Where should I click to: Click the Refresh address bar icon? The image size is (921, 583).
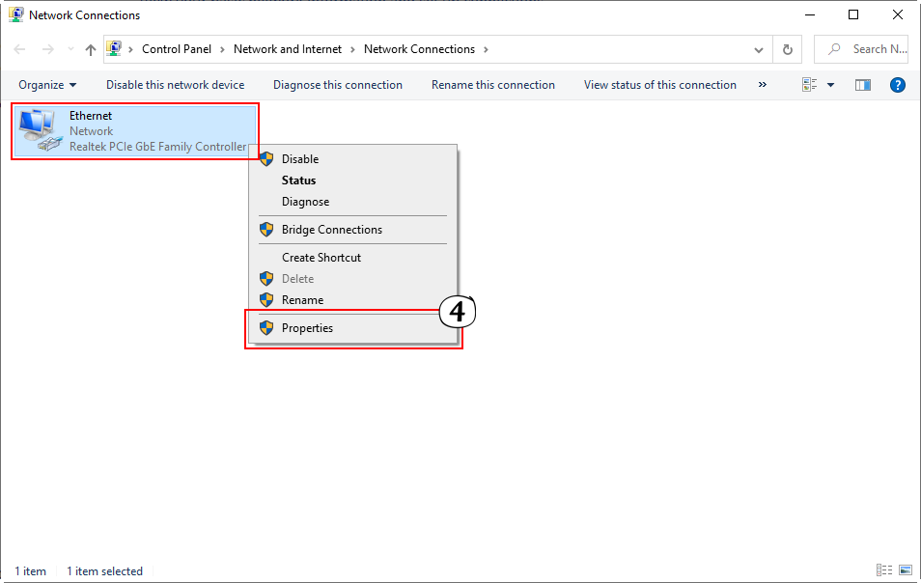pos(788,49)
